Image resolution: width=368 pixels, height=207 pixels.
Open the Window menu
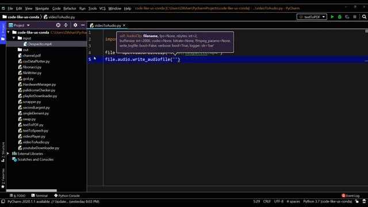tap(114, 9)
